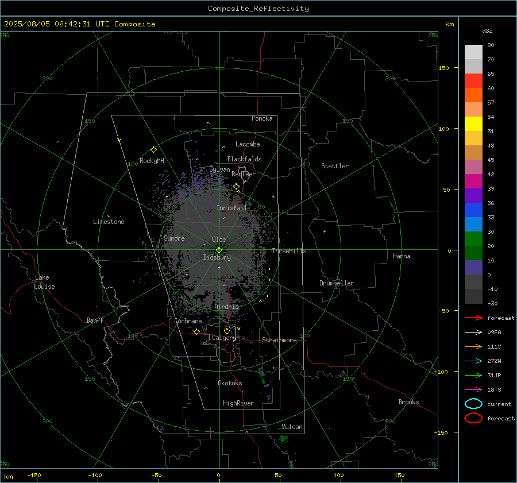
Task: Click the asterisk marker east of Innisfail
Action: pyautogui.click(x=273, y=197)
